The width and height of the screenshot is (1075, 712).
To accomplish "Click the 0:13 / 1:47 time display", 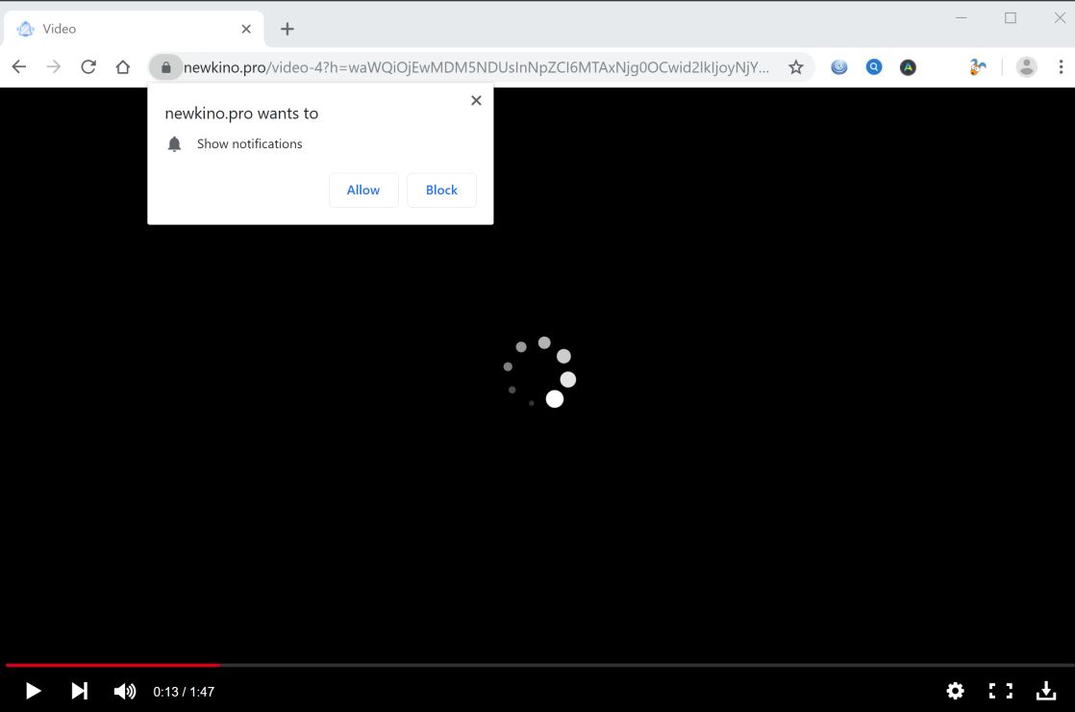I will (184, 692).
